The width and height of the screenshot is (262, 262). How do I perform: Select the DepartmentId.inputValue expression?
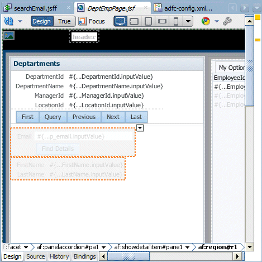coord(111,77)
